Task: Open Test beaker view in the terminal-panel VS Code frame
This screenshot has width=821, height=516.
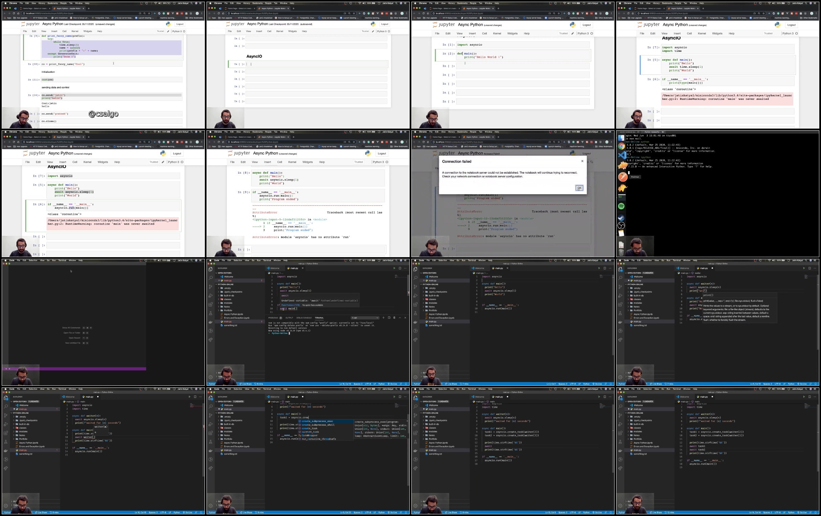Action: point(211,313)
